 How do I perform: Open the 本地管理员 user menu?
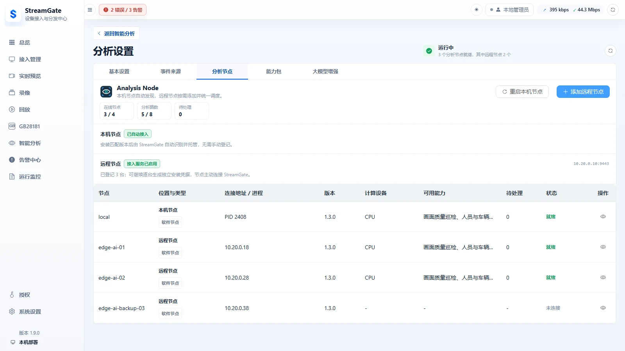[x=509, y=10]
